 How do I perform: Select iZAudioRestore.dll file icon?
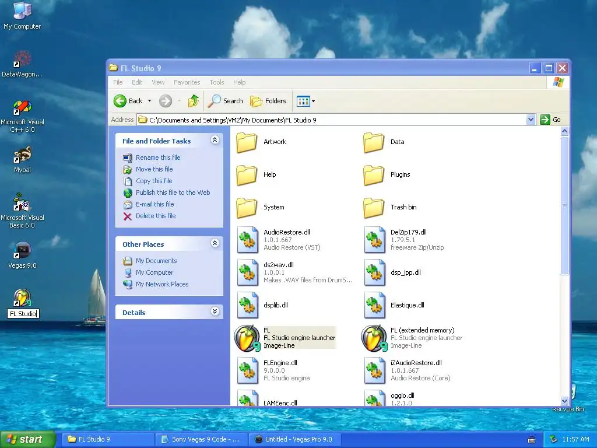pyautogui.click(x=375, y=370)
